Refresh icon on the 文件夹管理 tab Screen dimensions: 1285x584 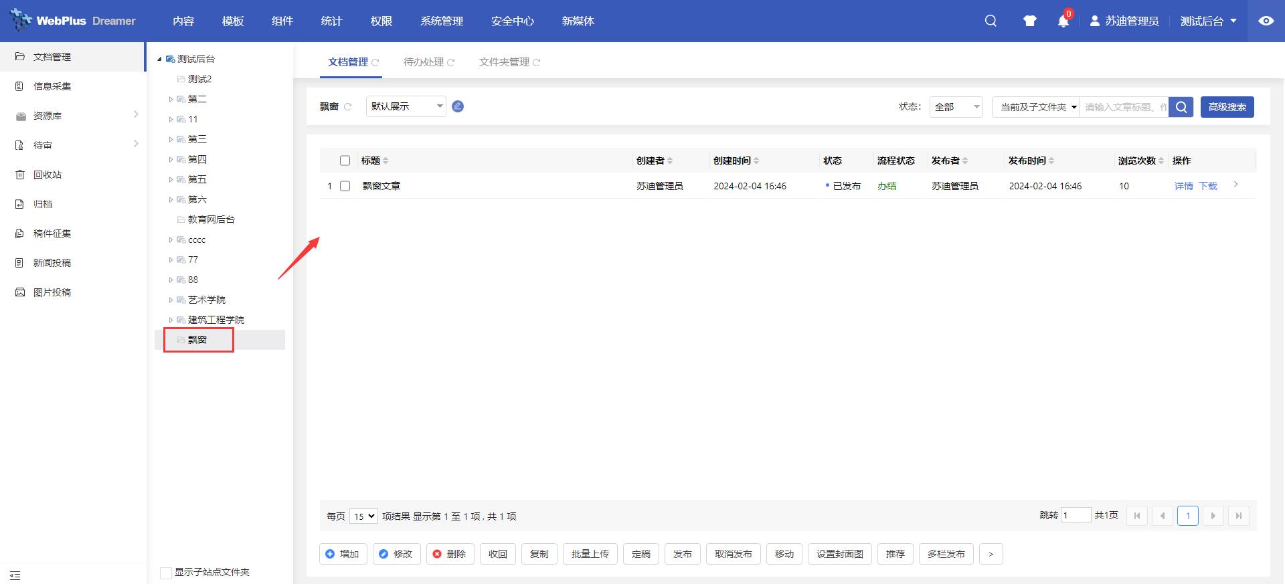537,62
